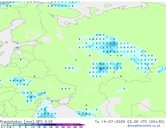Click the above-50 mm arrow at the legend end
The height and width of the screenshot is (128, 166).
click(x=83, y=125)
